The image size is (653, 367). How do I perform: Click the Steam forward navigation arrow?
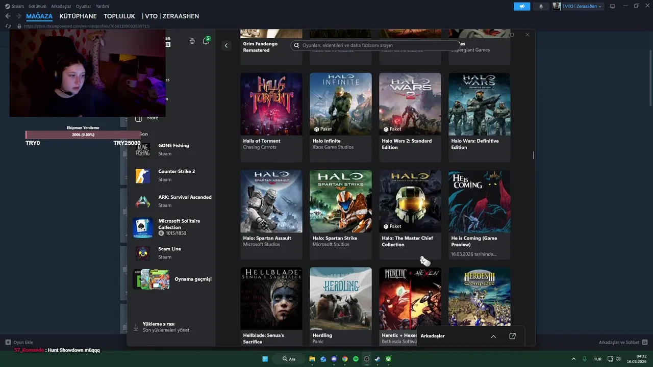point(19,16)
